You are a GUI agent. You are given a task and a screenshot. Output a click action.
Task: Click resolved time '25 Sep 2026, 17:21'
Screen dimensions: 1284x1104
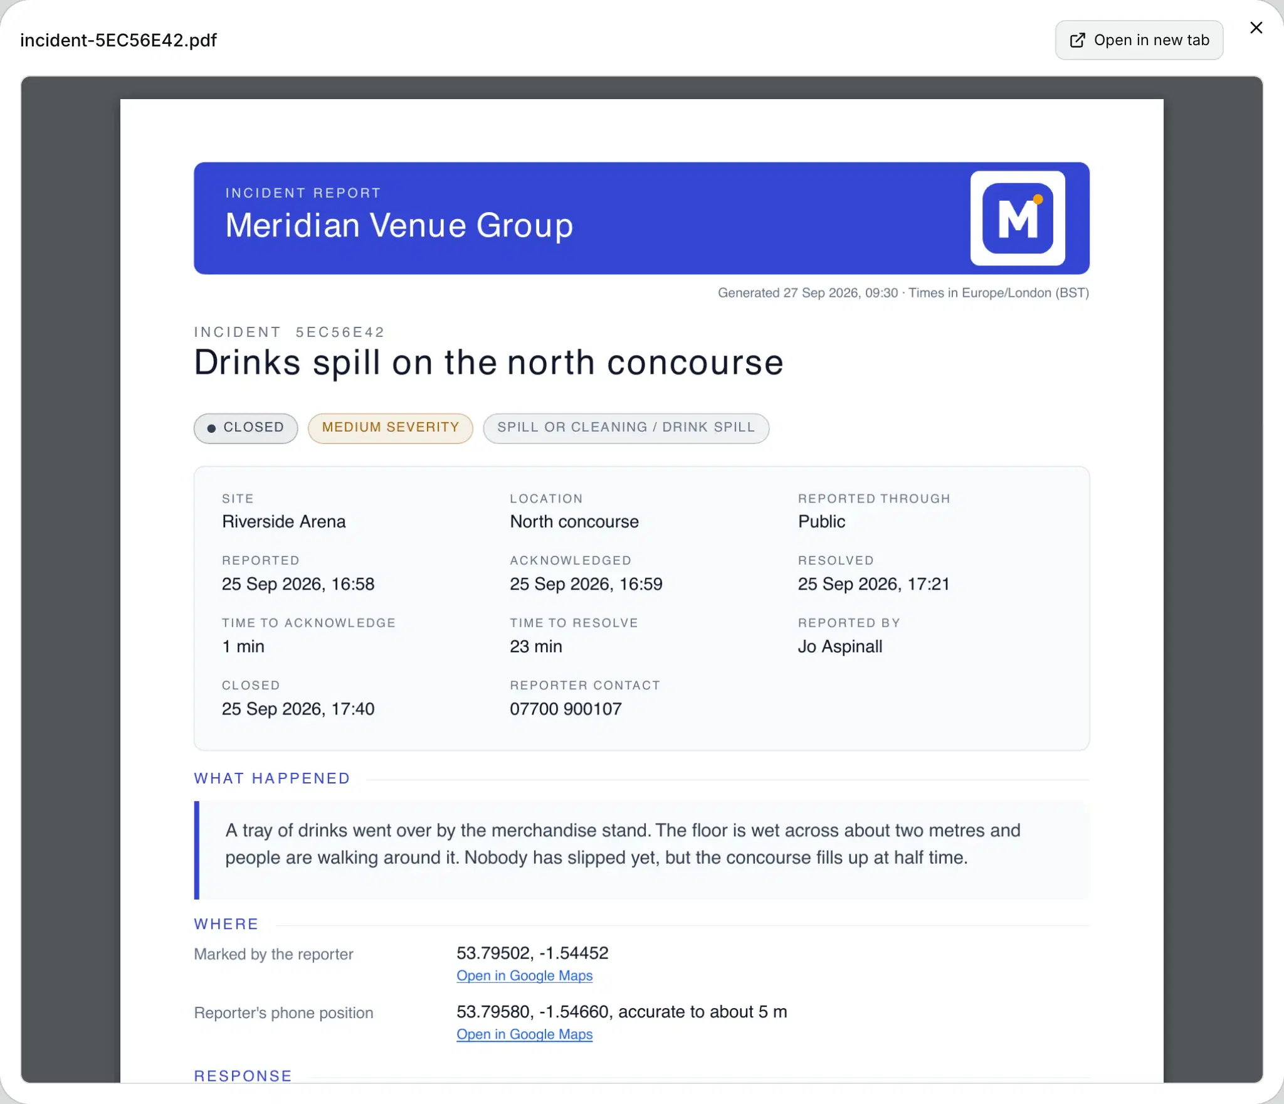tap(874, 584)
